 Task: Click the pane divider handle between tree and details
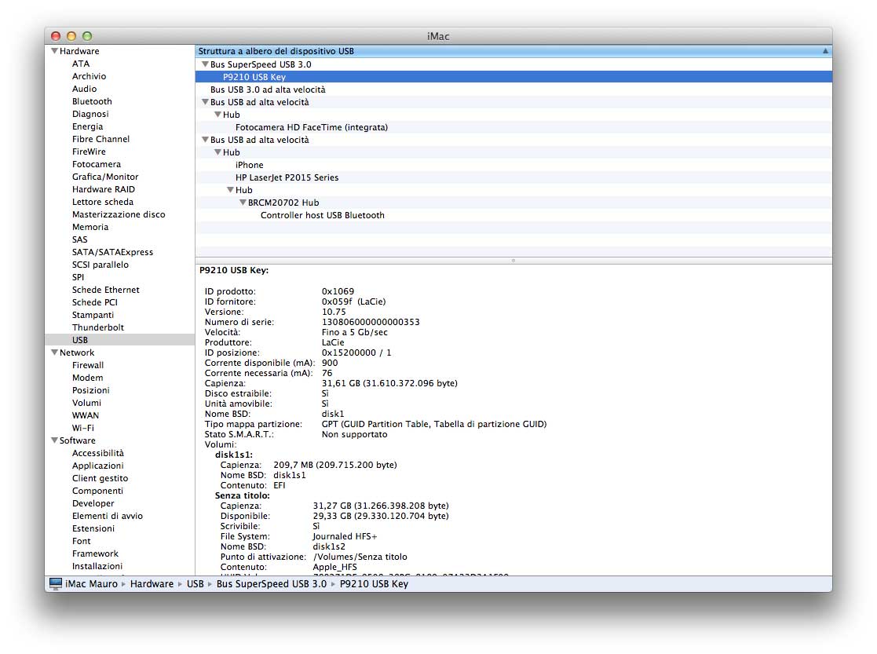point(513,260)
